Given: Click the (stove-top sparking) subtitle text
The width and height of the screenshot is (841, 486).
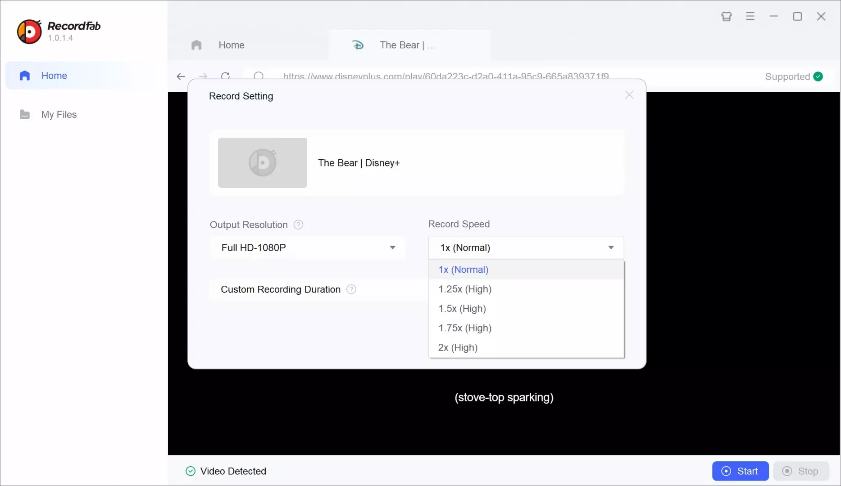Looking at the screenshot, I should click(x=504, y=397).
